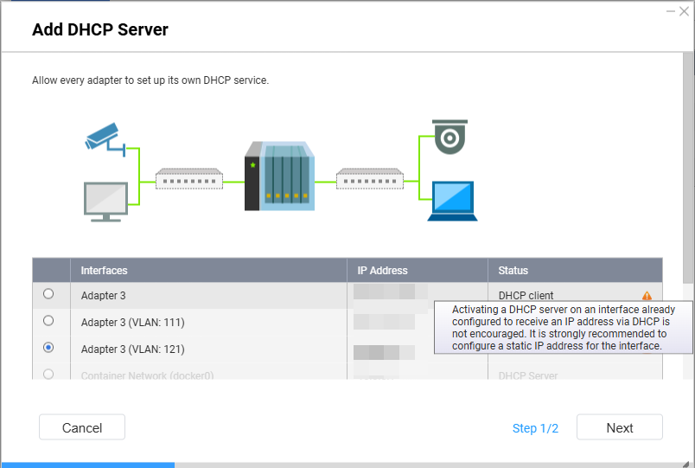Close the Add DHCP Server dialog

[684, 11]
